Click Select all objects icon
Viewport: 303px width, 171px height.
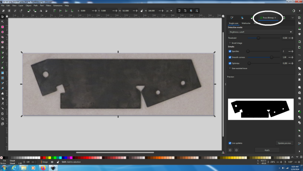point(3,11)
